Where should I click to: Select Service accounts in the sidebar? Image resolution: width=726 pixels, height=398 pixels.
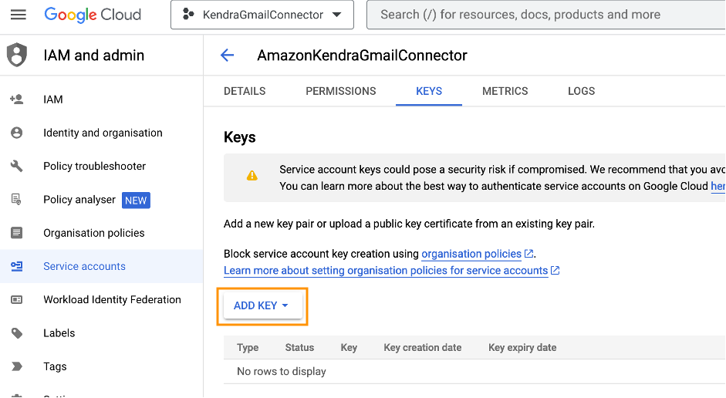(x=84, y=266)
